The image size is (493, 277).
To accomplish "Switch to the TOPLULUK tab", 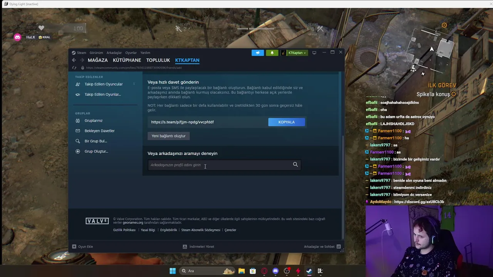I will click(158, 60).
